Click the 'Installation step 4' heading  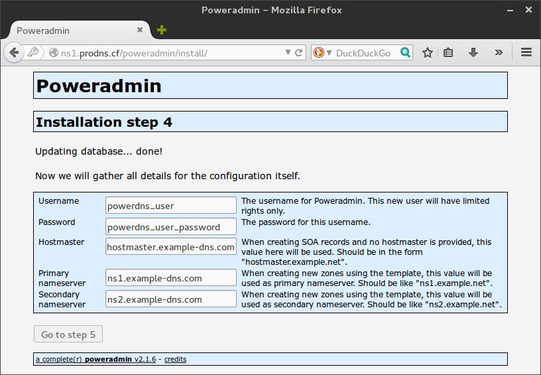[104, 122]
